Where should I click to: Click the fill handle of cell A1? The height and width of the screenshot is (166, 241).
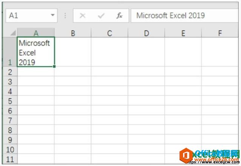pos(54,66)
